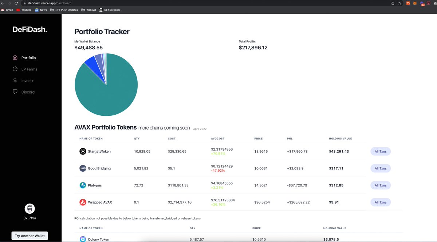This screenshot has width=437, height=242.
Task: Click the Wrapped AVAX logo icon
Action: (x=83, y=202)
